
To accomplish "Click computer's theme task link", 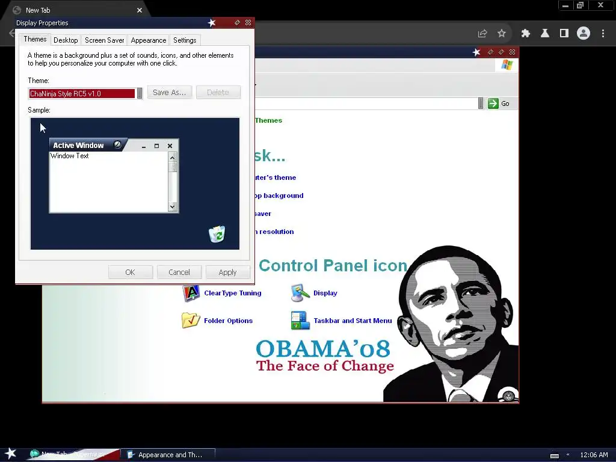I will pyautogui.click(x=276, y=177).
